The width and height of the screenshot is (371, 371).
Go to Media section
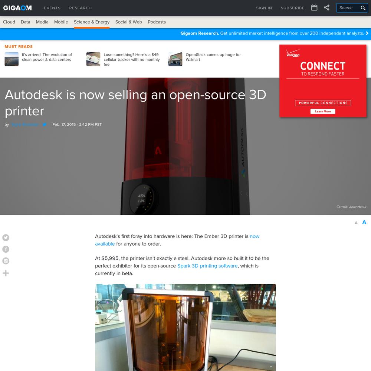42,22
